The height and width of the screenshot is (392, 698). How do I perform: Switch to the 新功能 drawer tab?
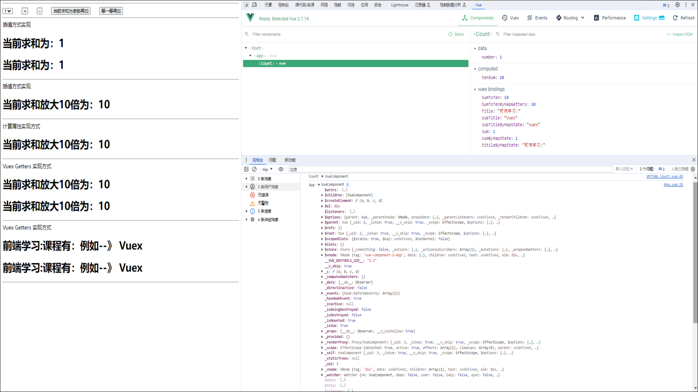(290, 160)
